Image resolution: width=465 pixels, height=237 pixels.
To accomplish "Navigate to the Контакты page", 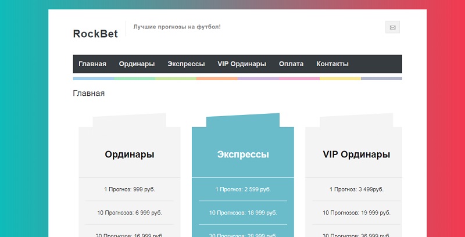I will (x=332, y=64).
